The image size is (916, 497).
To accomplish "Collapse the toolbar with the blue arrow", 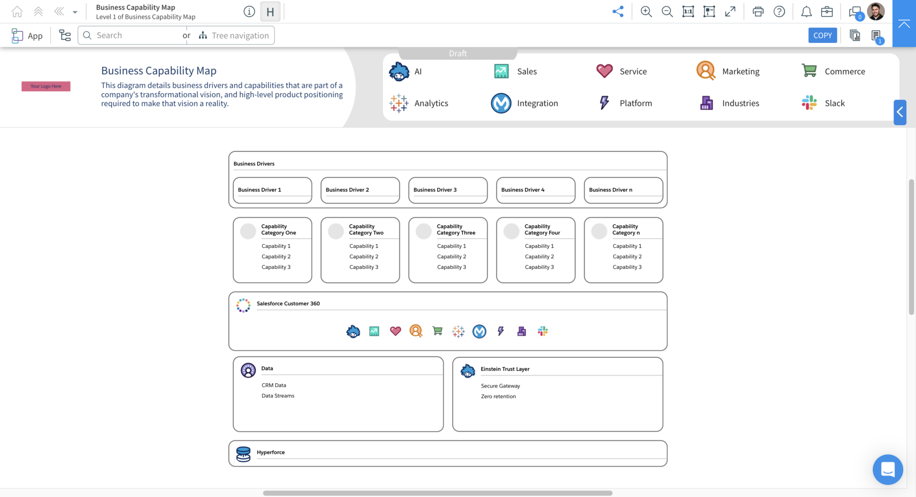I will (904, 23).
